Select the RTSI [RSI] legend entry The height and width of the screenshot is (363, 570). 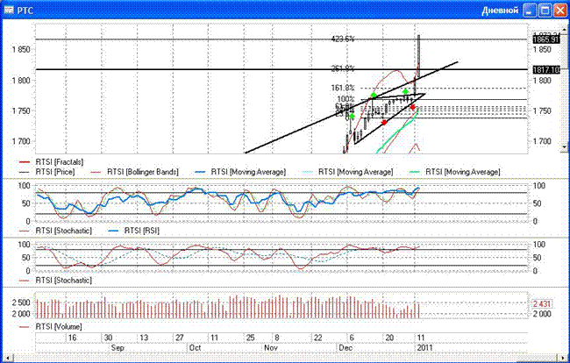(x=134, y=231)
